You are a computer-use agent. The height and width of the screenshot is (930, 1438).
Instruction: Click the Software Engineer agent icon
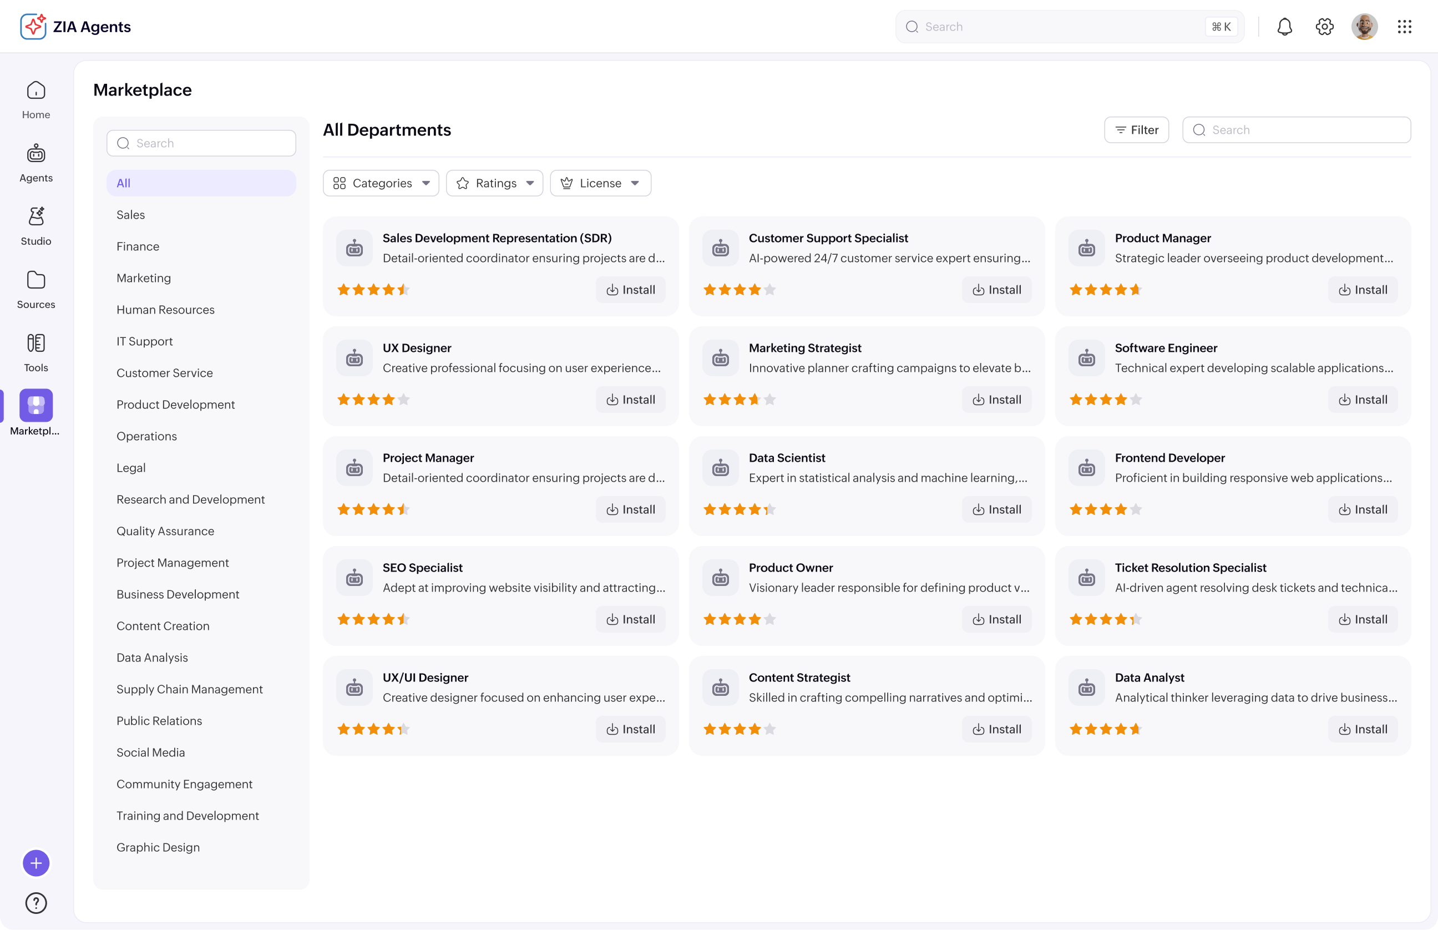tap(1087, 358)
